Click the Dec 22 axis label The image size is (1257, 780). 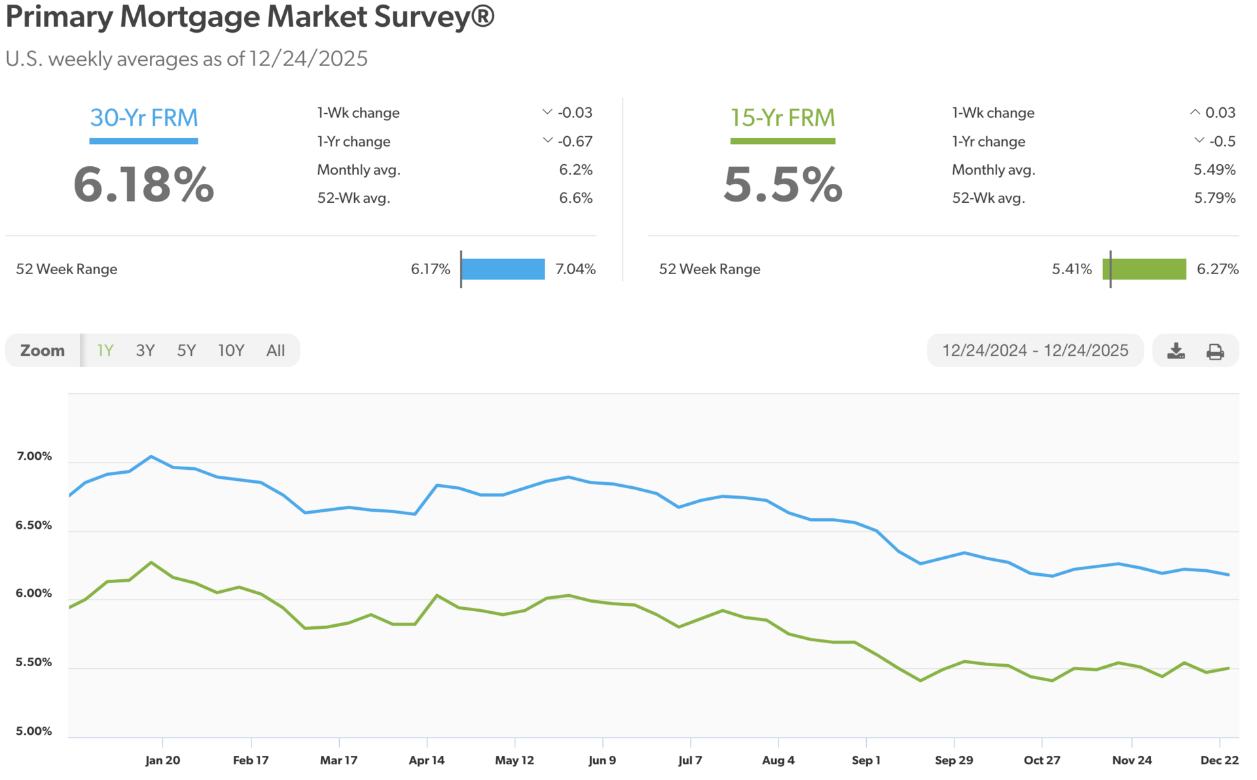1219,760
